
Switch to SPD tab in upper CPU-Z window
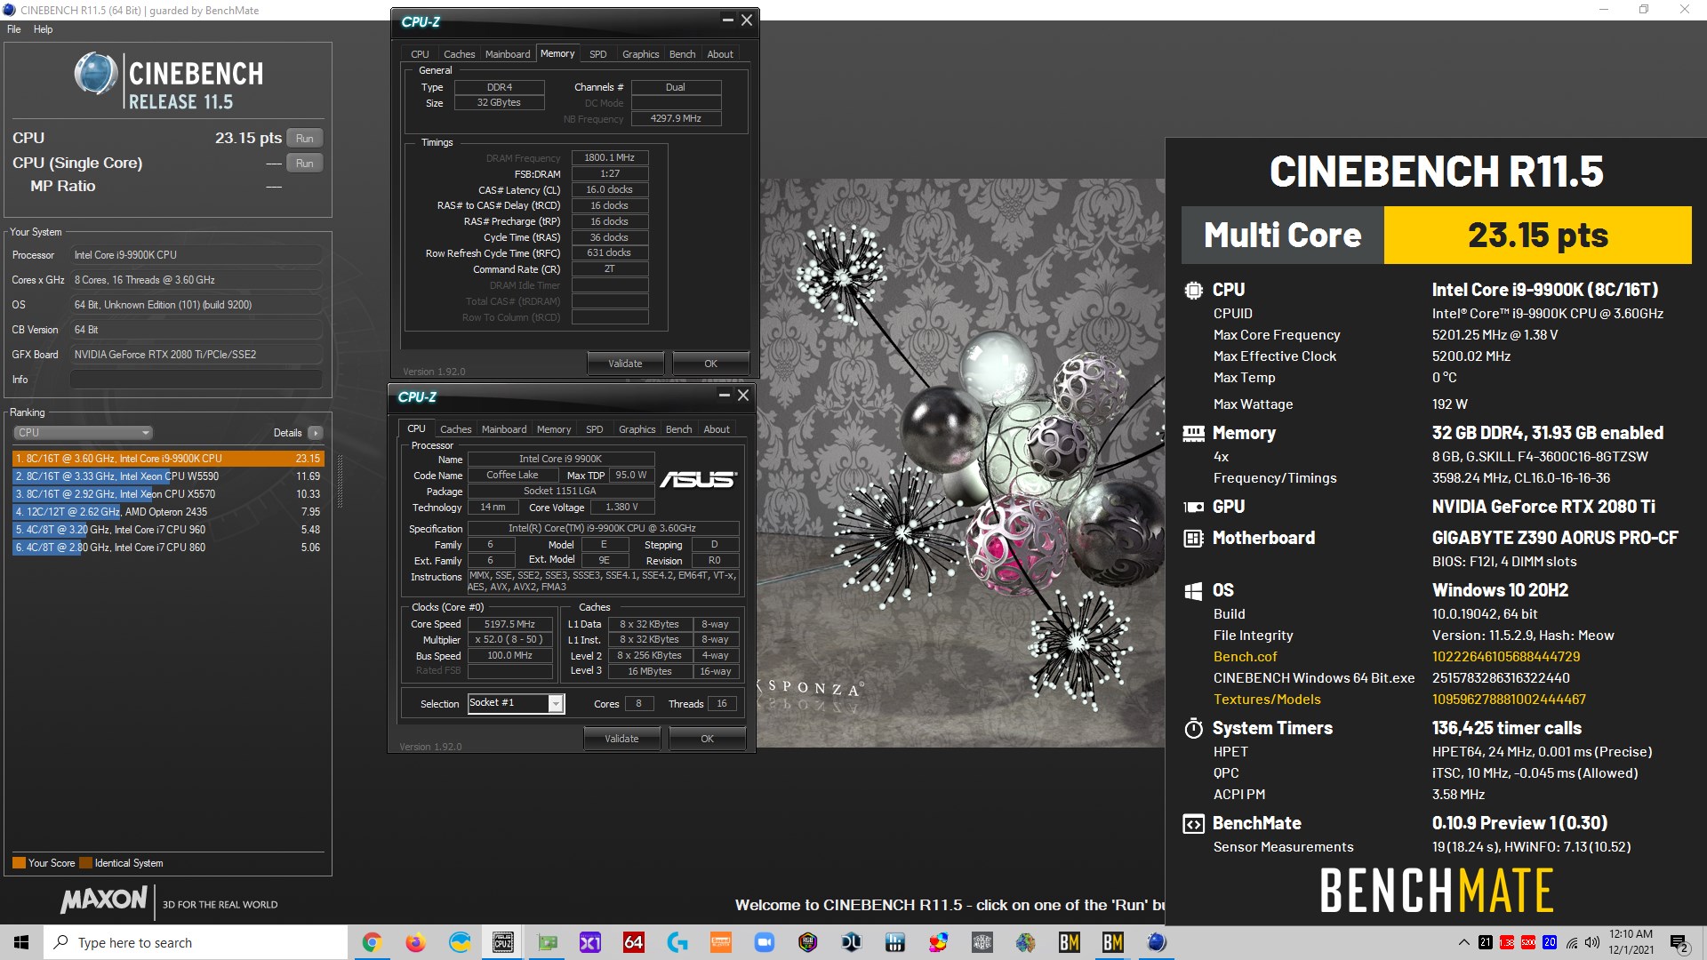point(597,54)
